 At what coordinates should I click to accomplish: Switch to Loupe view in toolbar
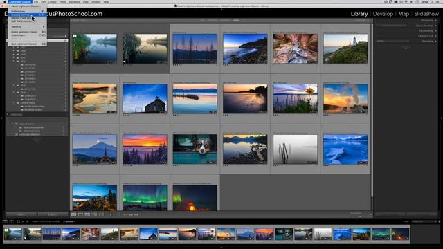pyautogui.click(x=80, y=214)
